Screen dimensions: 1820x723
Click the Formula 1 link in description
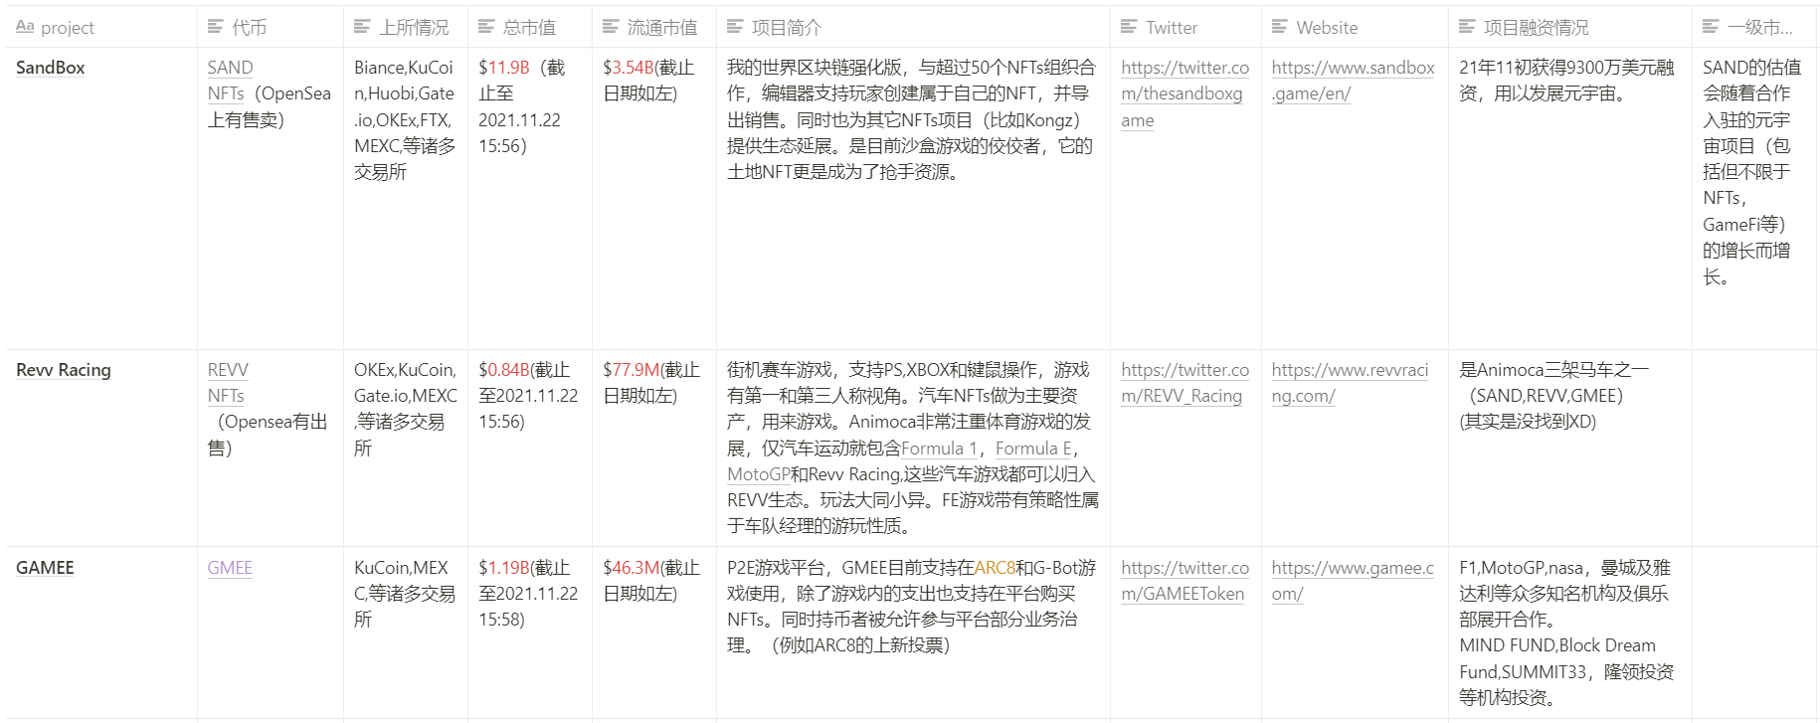pos(939,449)
